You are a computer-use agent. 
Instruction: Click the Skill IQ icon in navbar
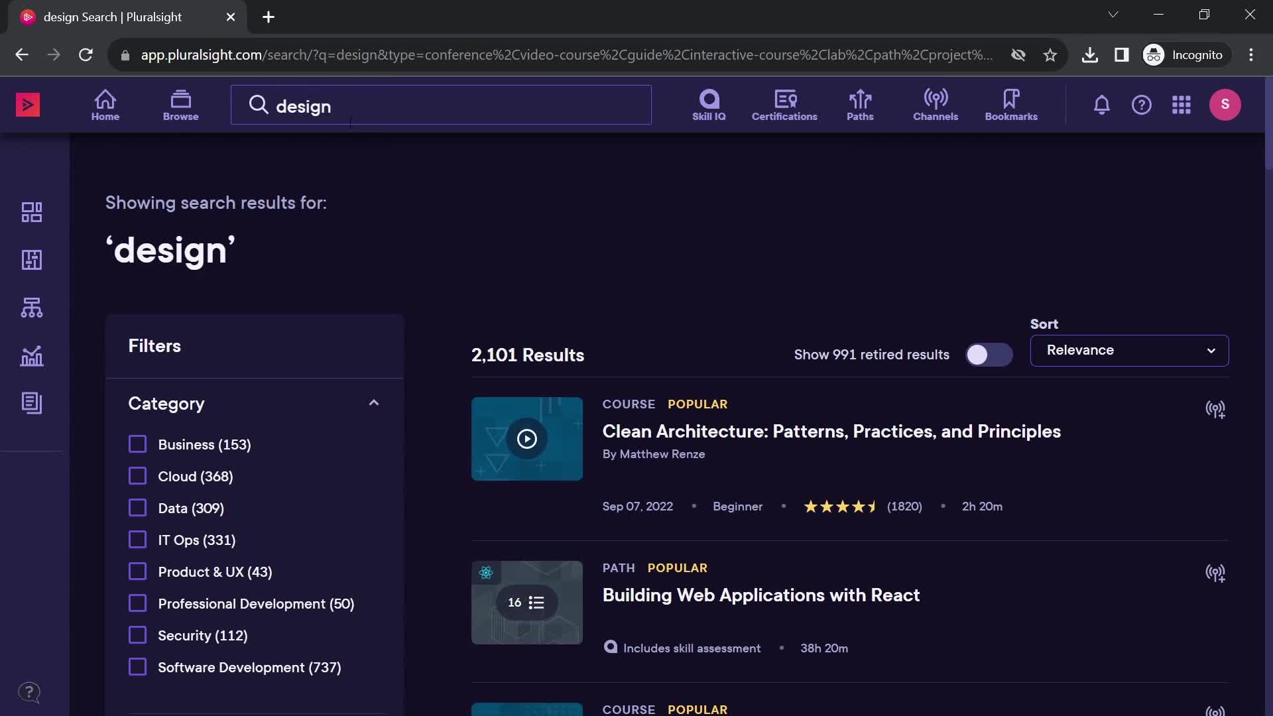tap(708, 103)
